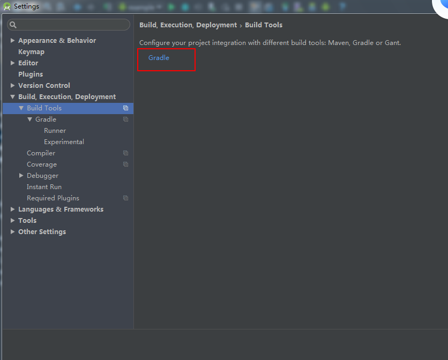Image resolution: width=448 pixels, height=360 pixels.
Task: Collapse the Gradle tree node arrow
Action: 29,119
